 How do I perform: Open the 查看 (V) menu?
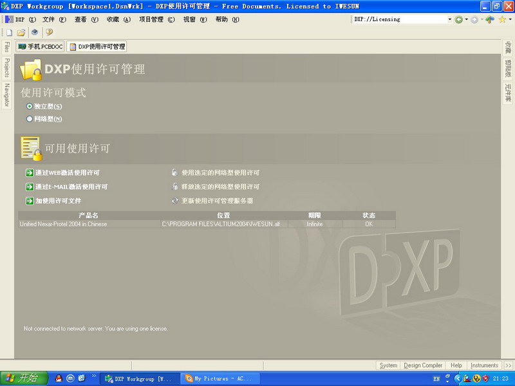86,20
